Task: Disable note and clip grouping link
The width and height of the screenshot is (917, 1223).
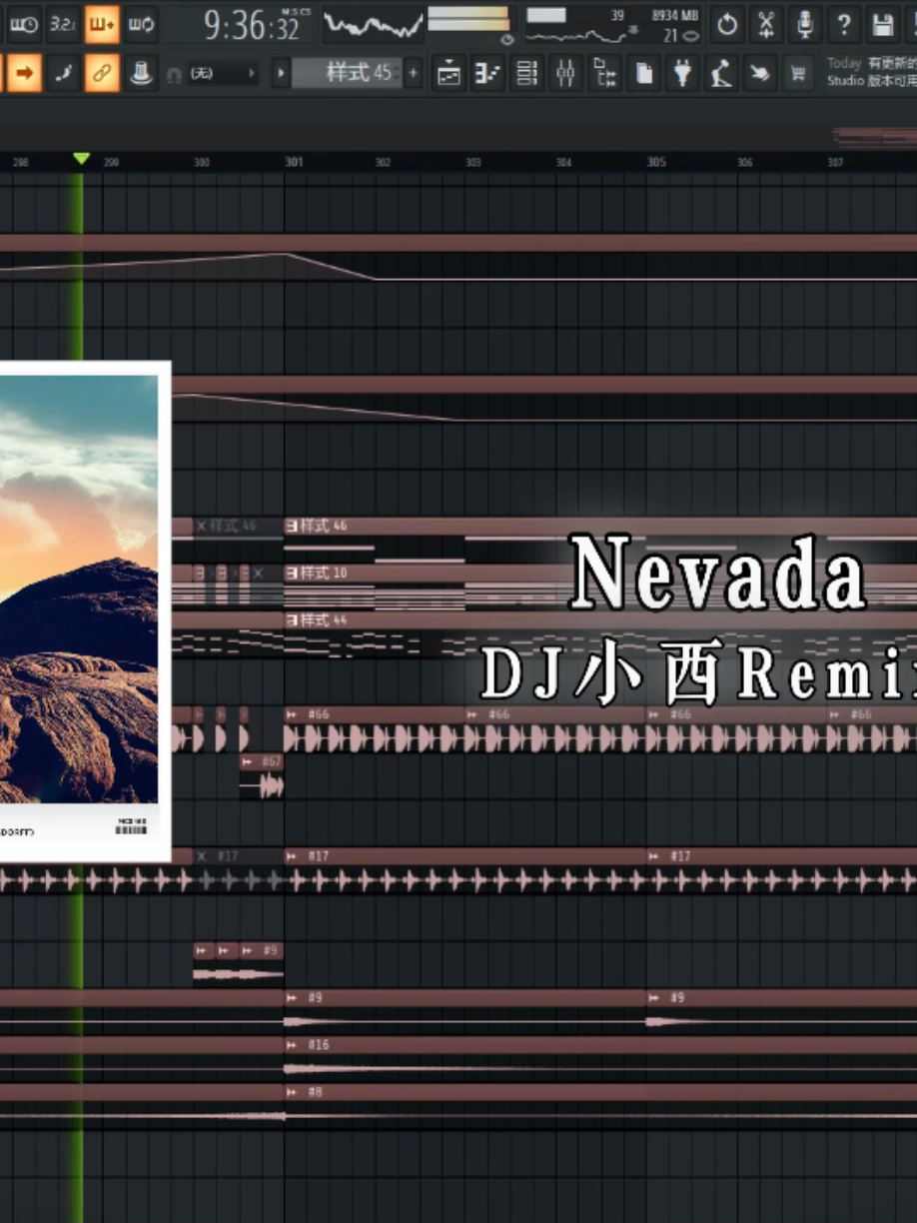Action: pos(102,73)
